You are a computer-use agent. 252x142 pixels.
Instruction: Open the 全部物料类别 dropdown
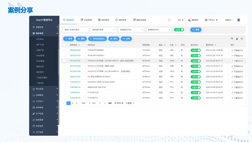(103, 30)
